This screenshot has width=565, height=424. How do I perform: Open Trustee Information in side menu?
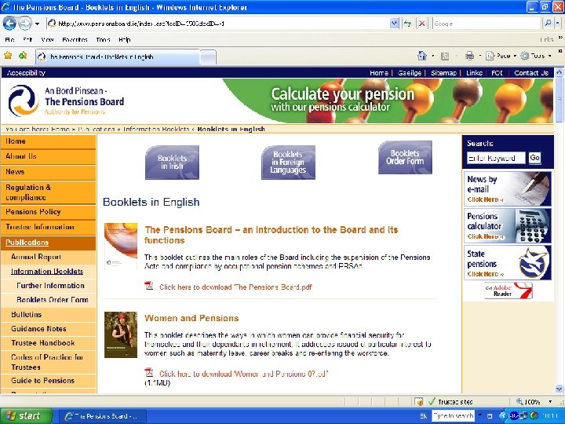tap(49, 227)
